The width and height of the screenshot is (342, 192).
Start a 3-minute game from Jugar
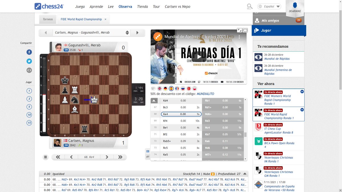click(x=29, y=99)
